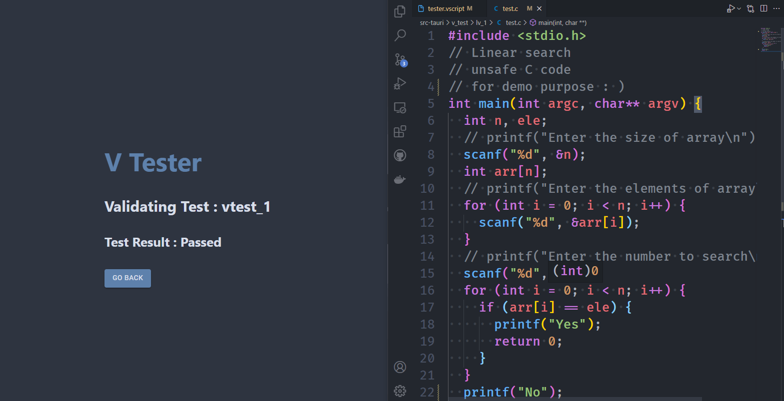Click the 'if (arr[i] == ele) {' line
The height and width of the screenshot is (401, 784).
point(555,308)
